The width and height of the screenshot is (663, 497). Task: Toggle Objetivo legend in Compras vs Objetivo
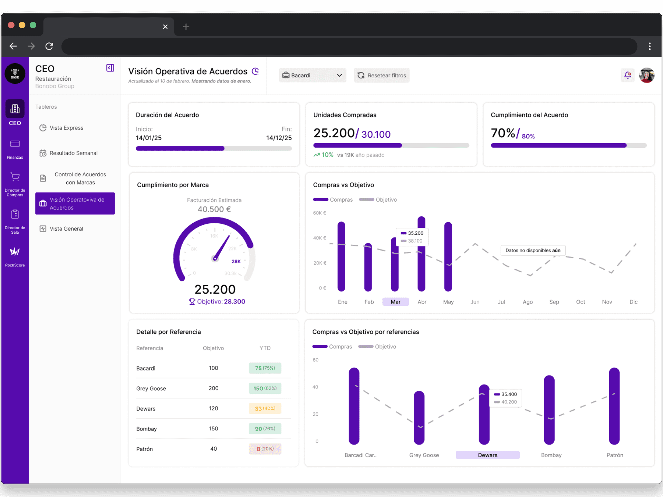point(378,199)
